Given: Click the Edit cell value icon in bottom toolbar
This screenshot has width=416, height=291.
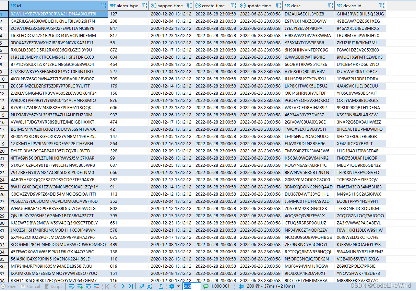Looking at the screenshot, I should tap(72, 286).
